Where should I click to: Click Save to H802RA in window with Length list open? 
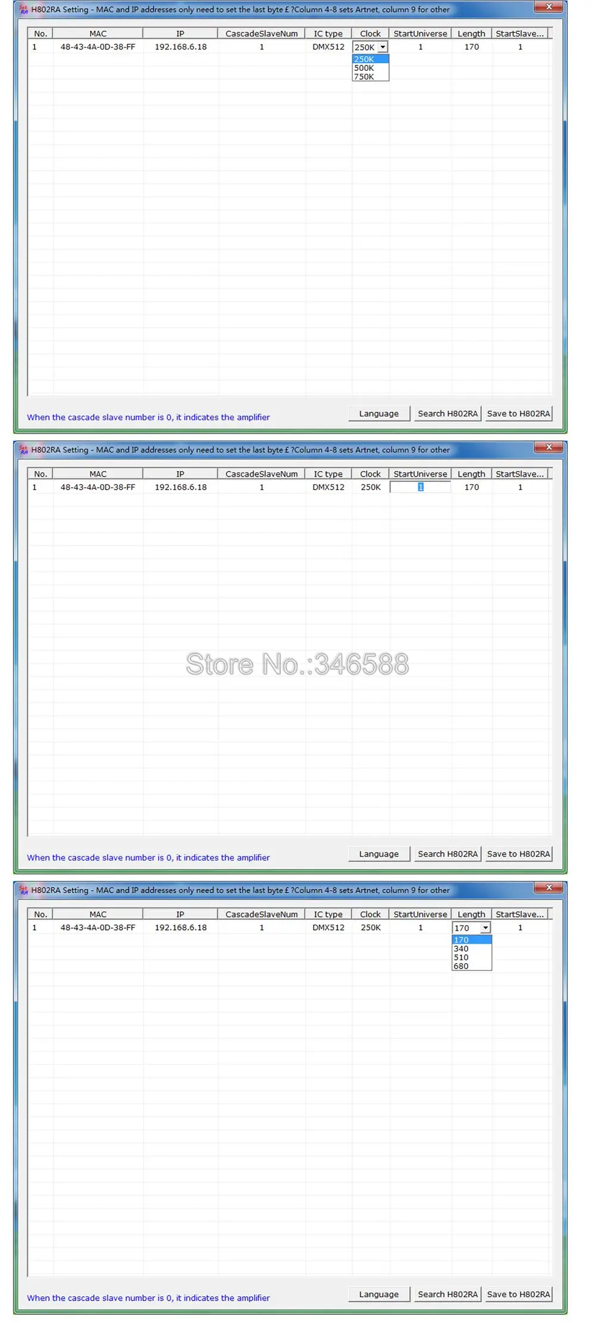pos(518,1294)
